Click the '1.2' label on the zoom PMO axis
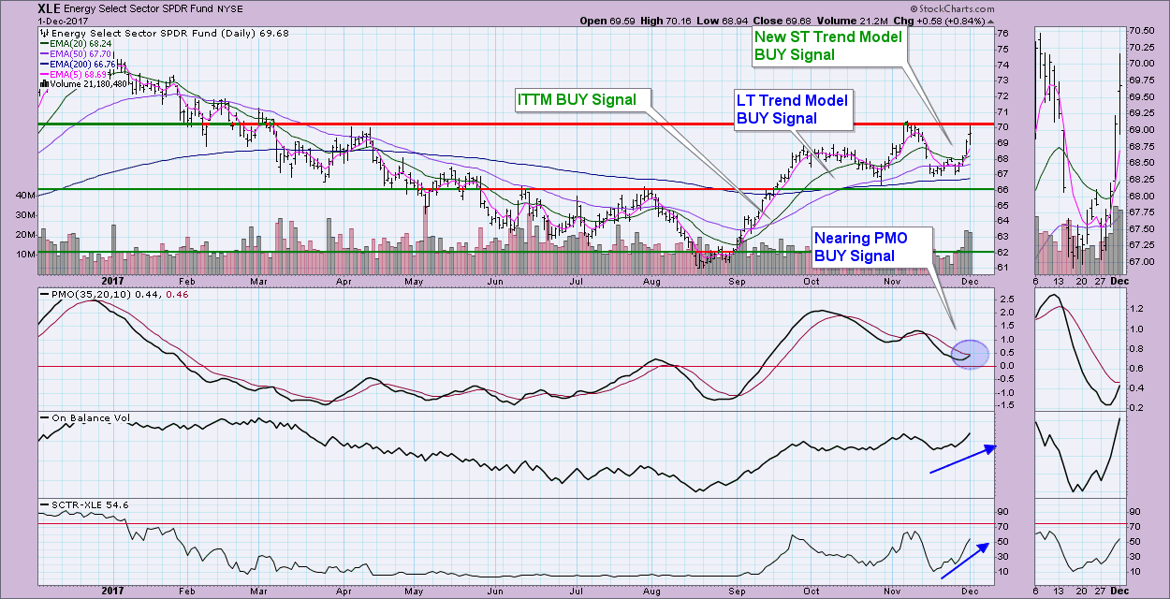Viewport: 1170px width, 599px height. (x=1135, y=308)
